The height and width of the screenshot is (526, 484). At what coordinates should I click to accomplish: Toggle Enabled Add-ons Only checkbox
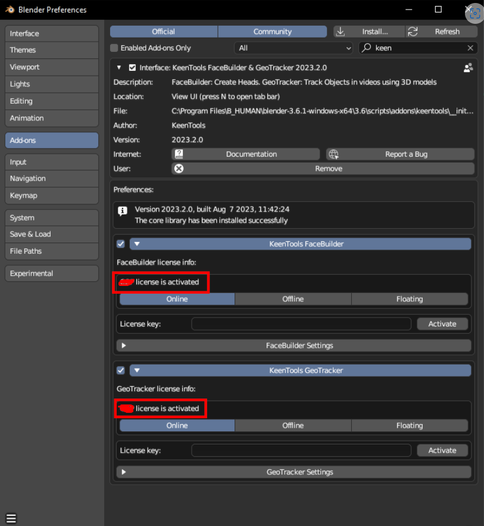click(114, 48)
